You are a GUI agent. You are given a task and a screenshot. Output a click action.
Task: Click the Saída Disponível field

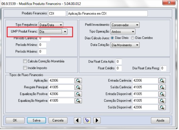tap(145, 107)
